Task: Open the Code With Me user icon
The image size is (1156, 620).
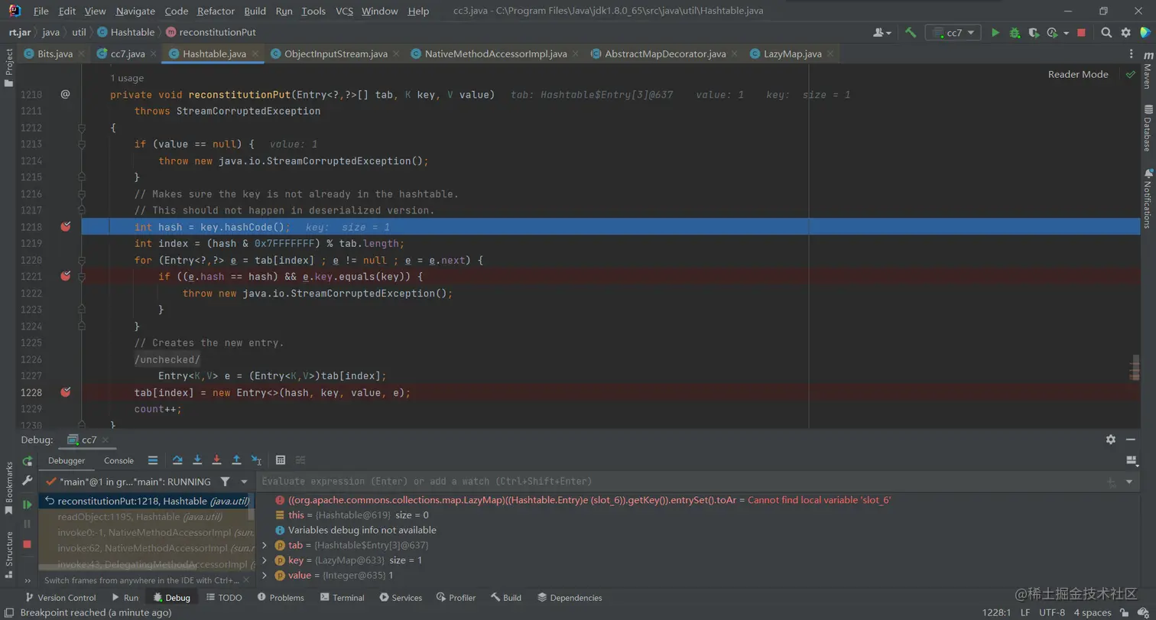Action: point(881,33)
